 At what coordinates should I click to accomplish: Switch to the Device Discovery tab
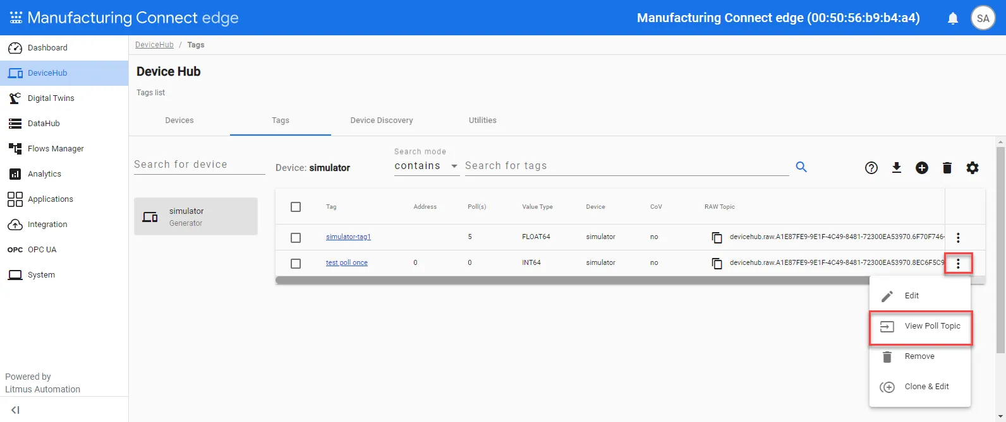pos(382,120)
